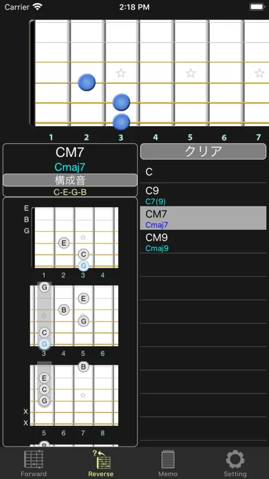Open the Memo notepad tab
The image size is (269, 479).
(167, 463)
